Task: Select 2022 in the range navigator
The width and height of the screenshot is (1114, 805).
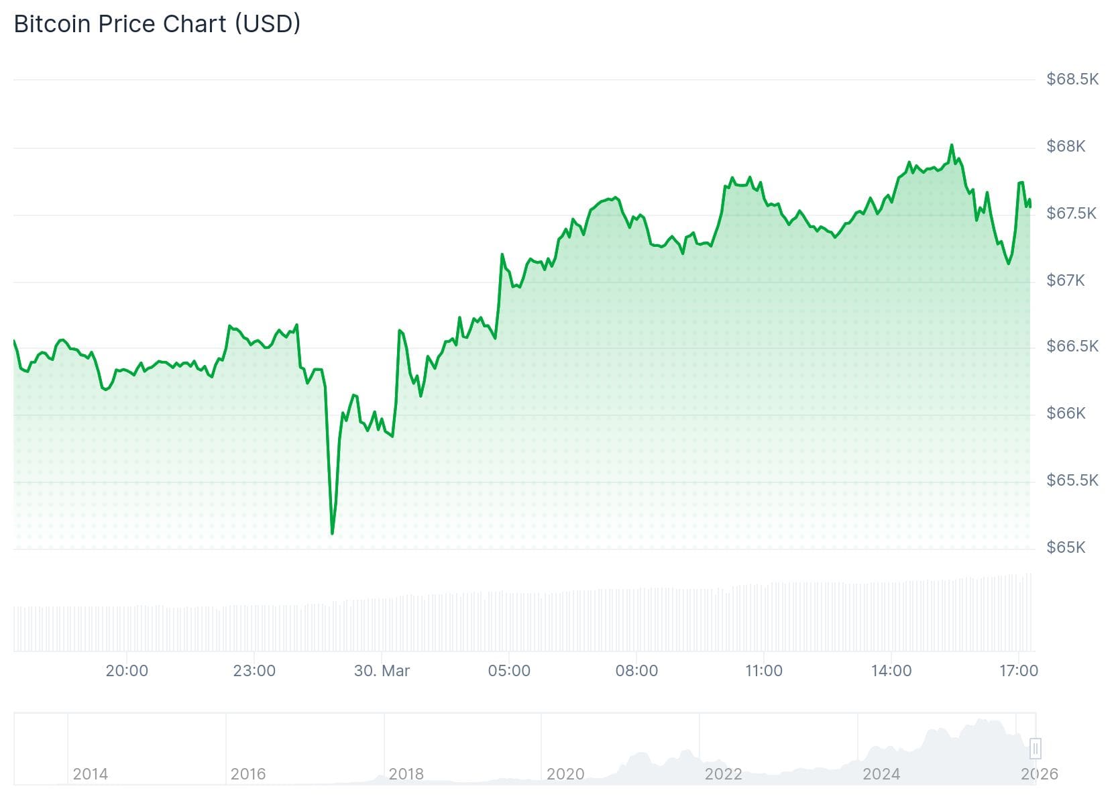Action: tap(723, 774)
